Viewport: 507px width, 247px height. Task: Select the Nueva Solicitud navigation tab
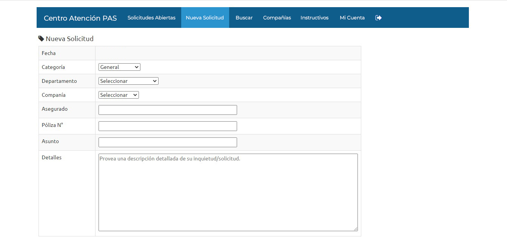(205, 18)
